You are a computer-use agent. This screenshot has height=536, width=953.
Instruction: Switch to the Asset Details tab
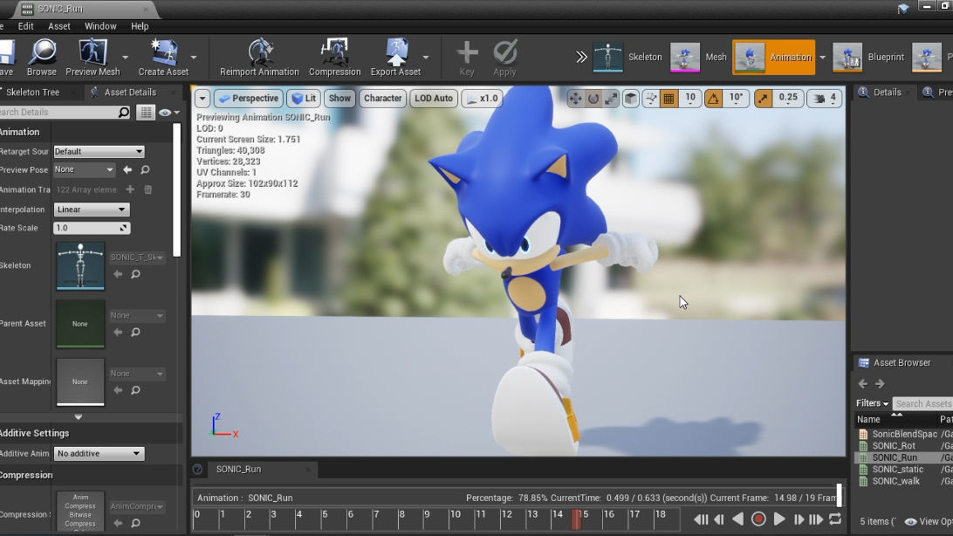click(x=129, y=93)
